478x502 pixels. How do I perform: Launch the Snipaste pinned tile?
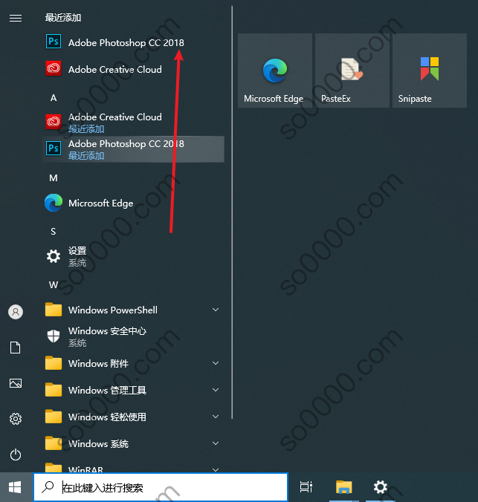(x=430, y=71)
